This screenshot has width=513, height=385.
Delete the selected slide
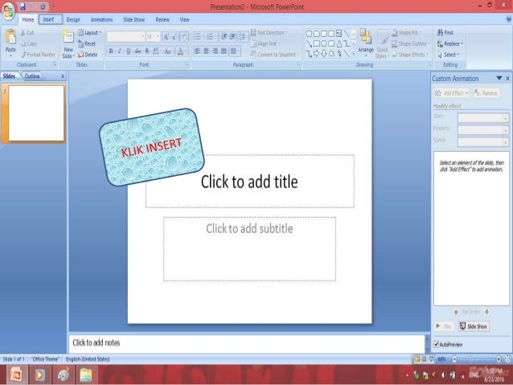[x=88, y=55]
